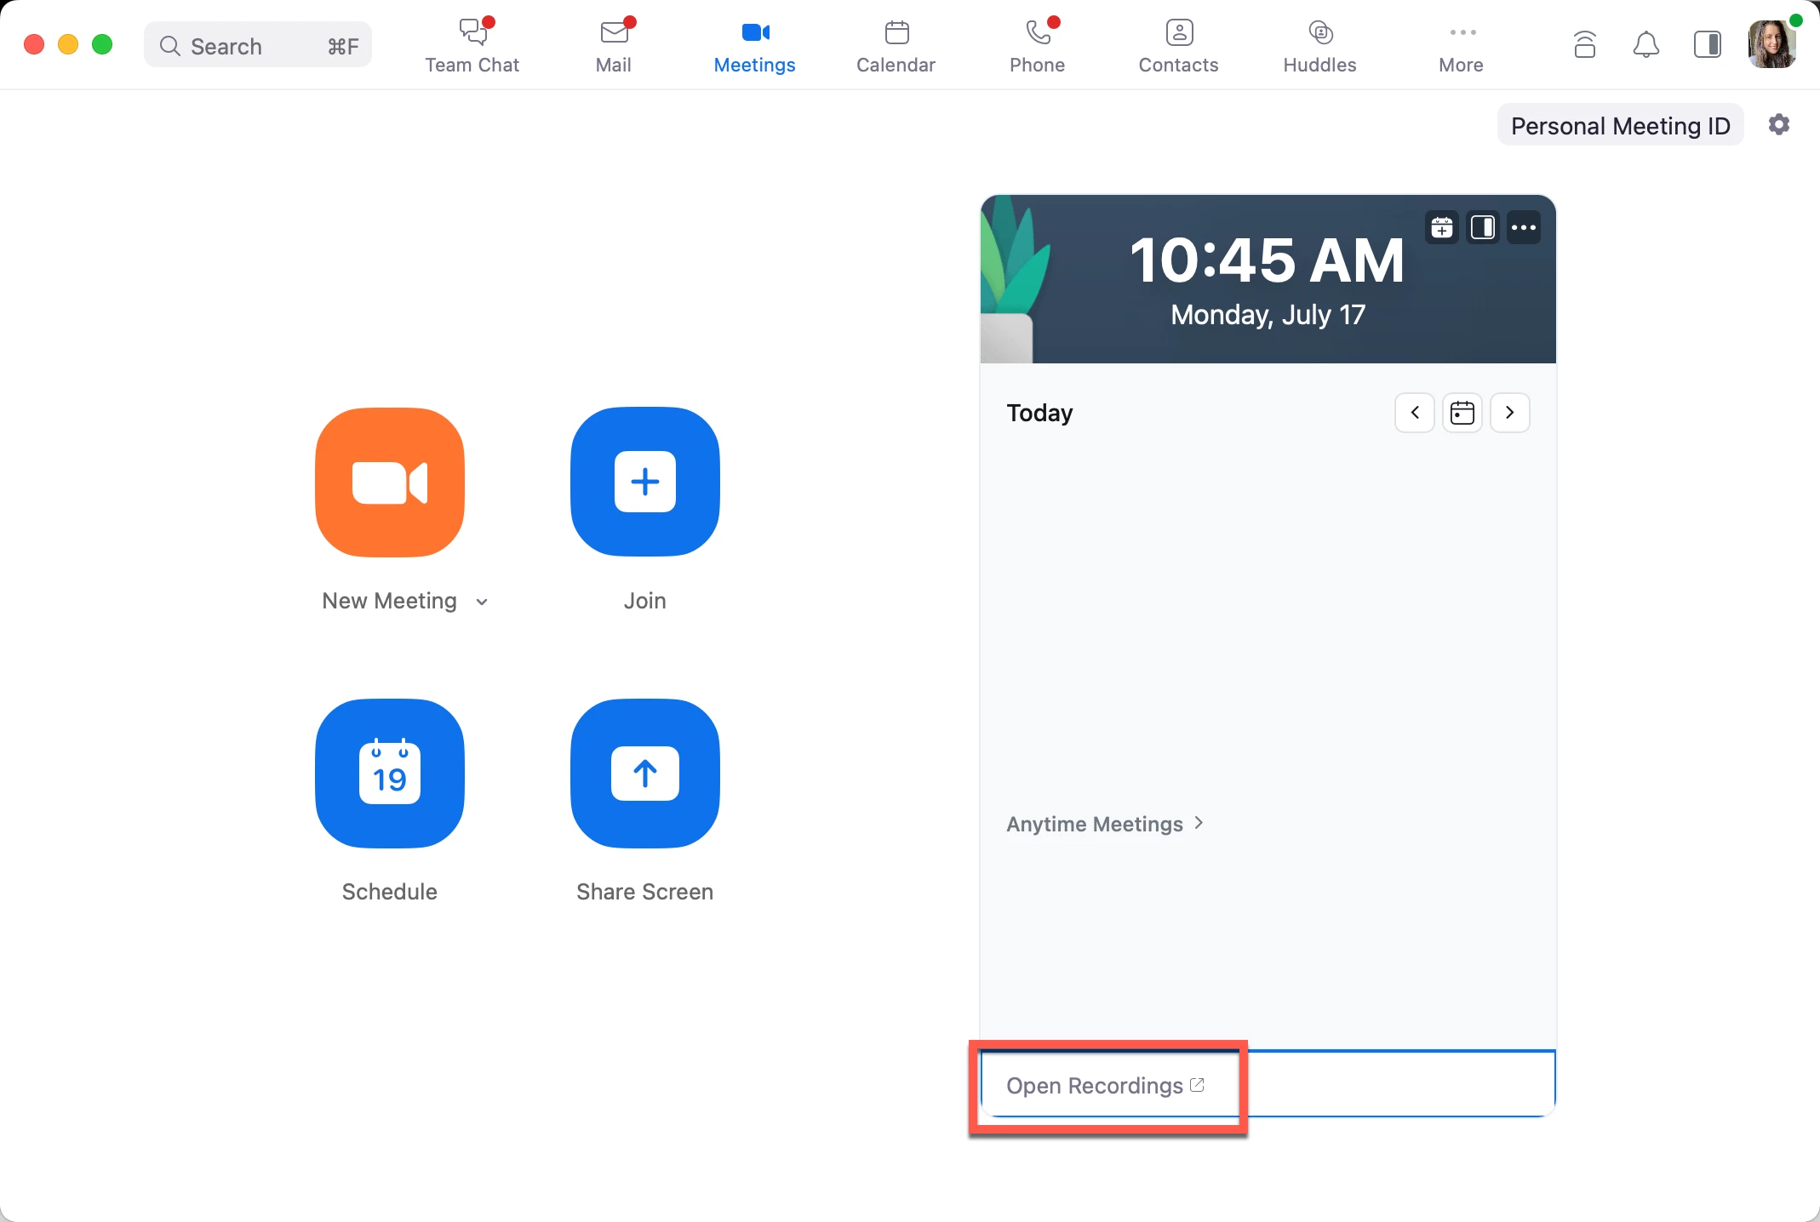Open three-dots menu on clock banner
Screen dimensions: 1820x1222
click(x=1523, y=227)
